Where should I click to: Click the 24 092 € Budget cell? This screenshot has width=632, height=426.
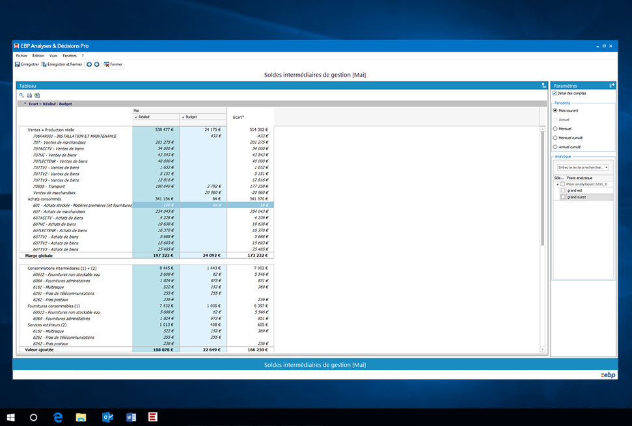(x=203, y=256)
